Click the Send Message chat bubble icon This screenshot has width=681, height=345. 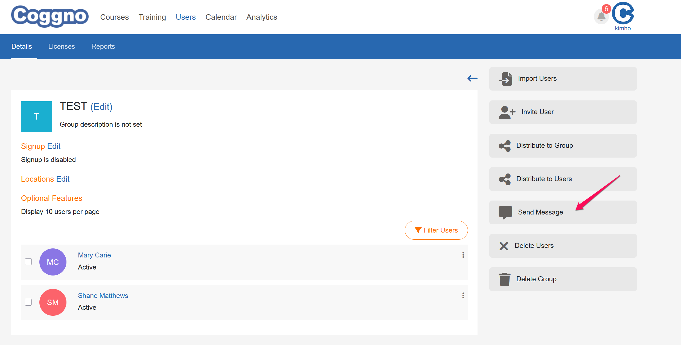(505, 213)
